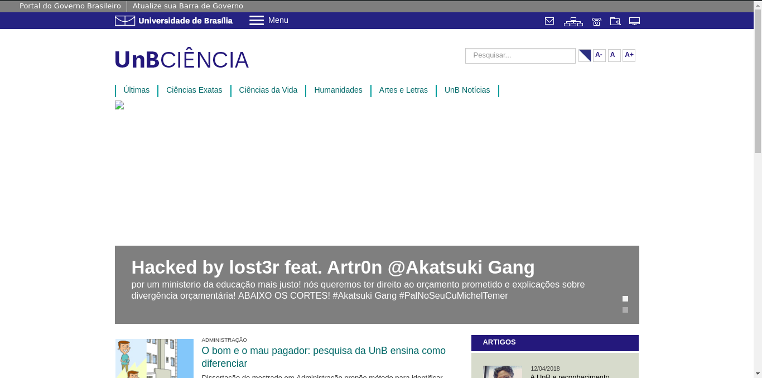Screen dimensions: 762x378
Task: Click the Menu label in top bar
Action: click(x=278, y=21)
